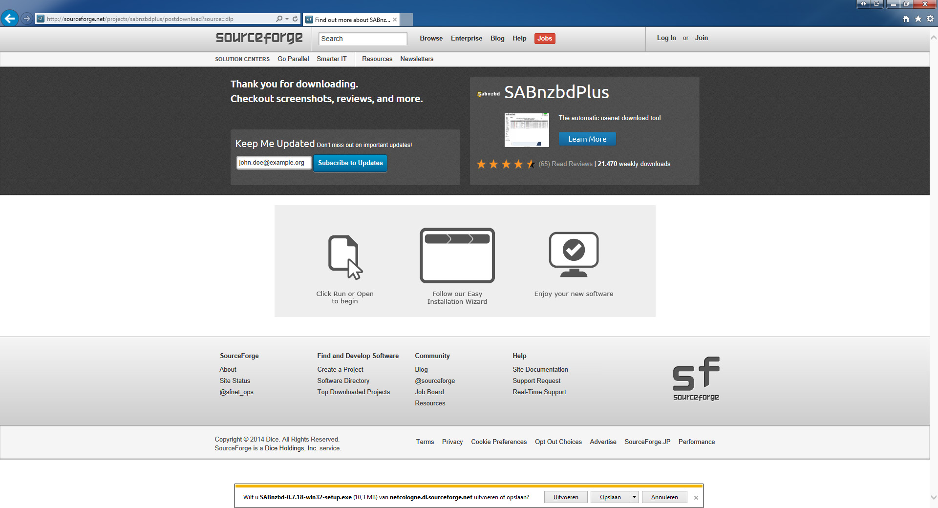
Task: Open the (65) Read Reviews link
Action: (565, 164)
